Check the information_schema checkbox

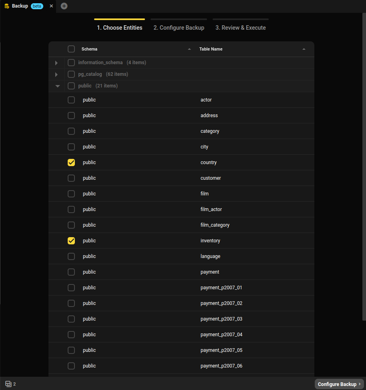pos(71,62)
